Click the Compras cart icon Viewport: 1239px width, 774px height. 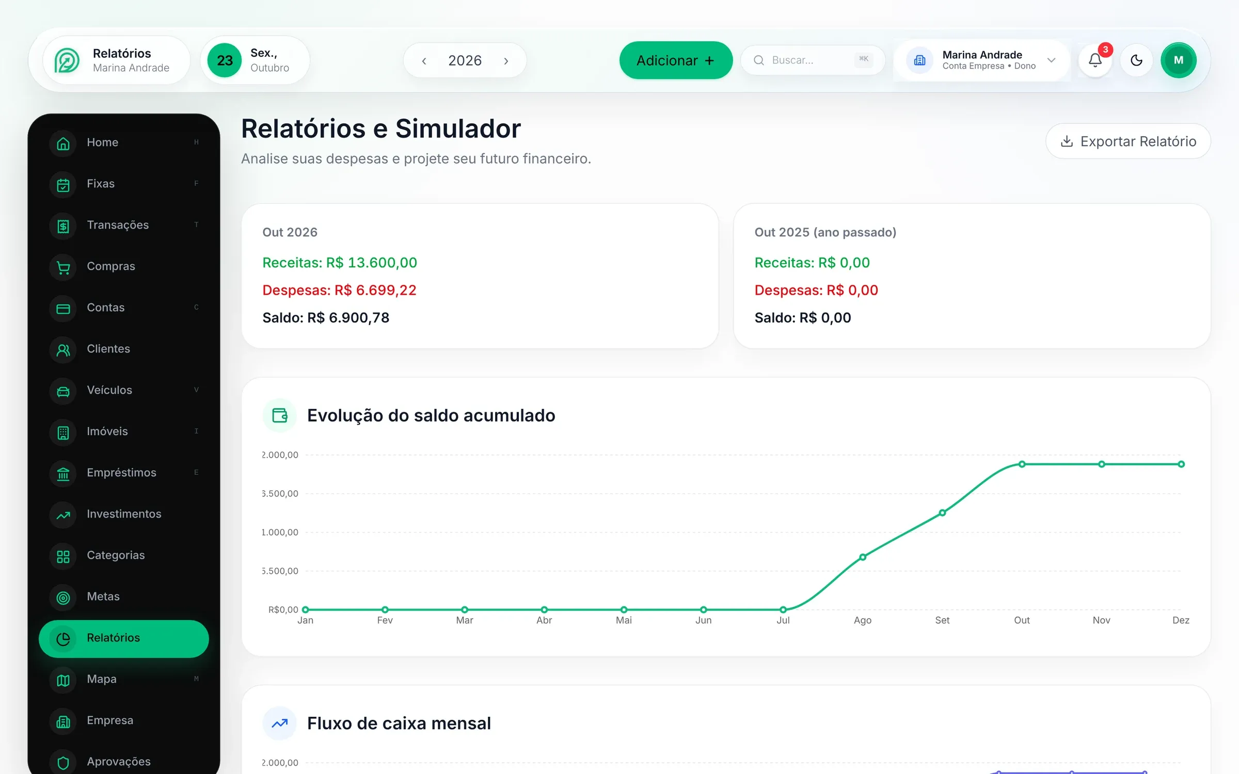coord(63,267)
